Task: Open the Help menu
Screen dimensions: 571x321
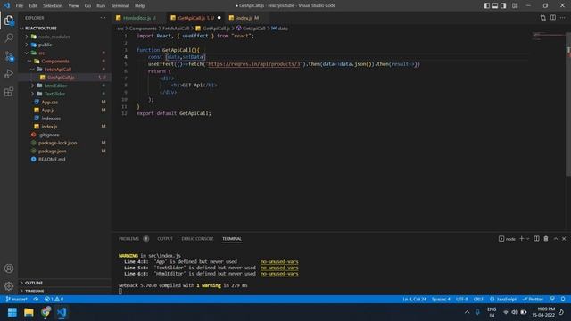Action: [x=140, y=6]
